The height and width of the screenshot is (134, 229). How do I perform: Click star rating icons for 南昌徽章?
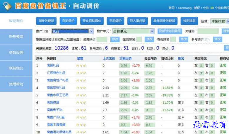click(x=81, y=103)
